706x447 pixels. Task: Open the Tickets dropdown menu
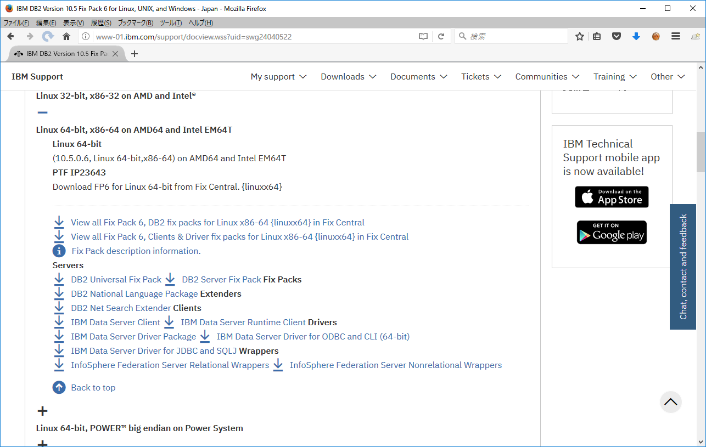tap(481, 77)
